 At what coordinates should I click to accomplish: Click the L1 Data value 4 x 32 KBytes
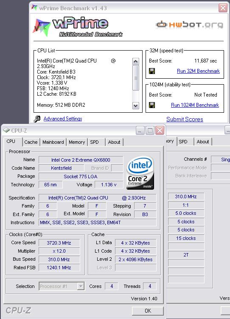click(x=136, y=243)
